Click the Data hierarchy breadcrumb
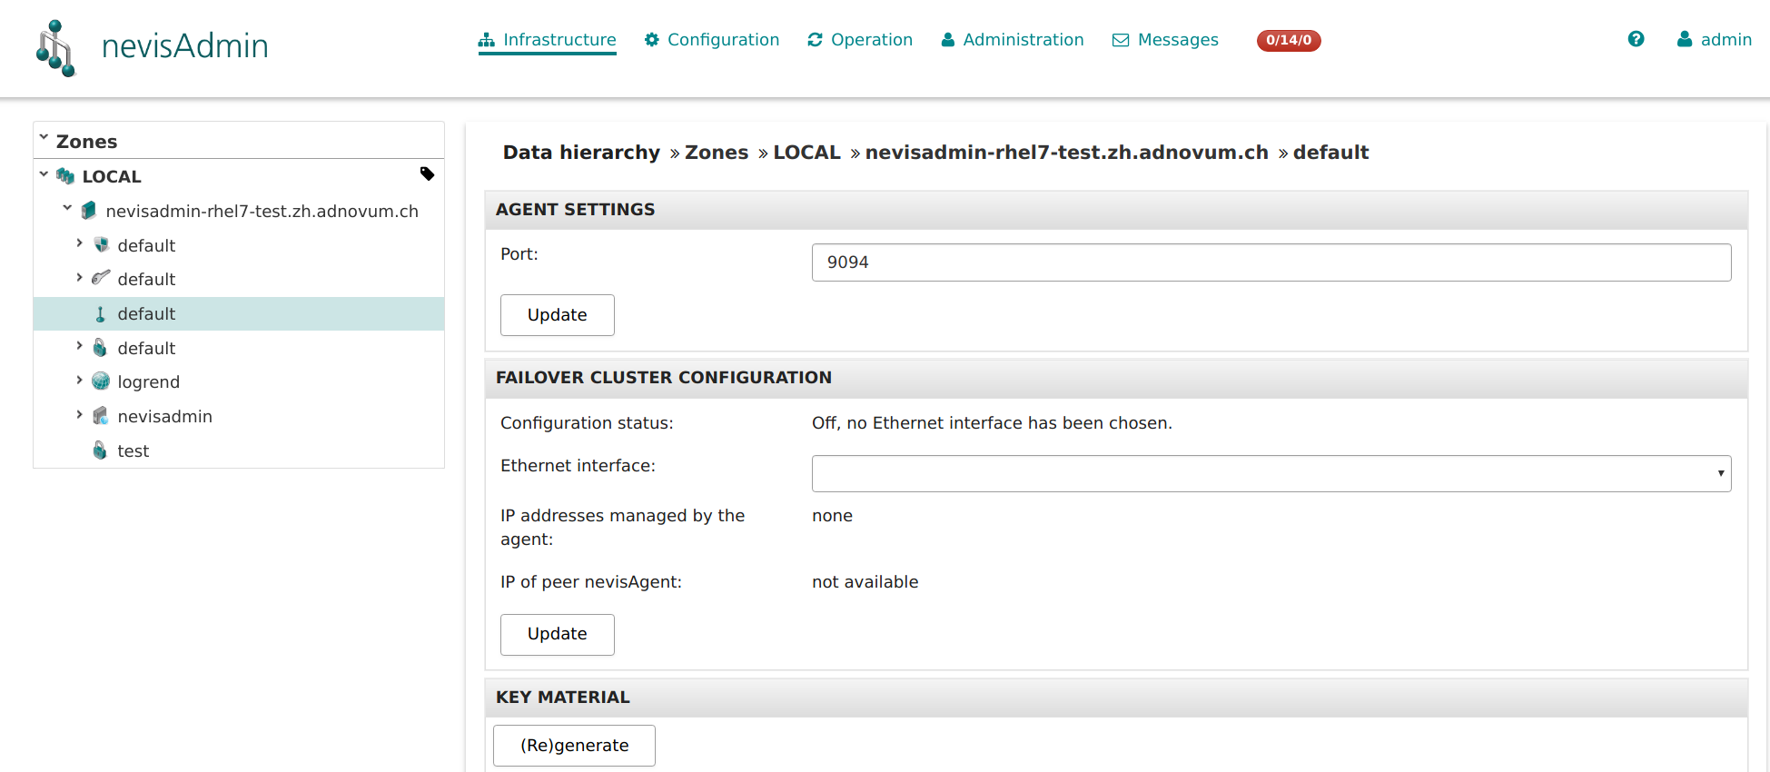The width and height of the screenshot is (1770, 772). (x=582, y=153)
